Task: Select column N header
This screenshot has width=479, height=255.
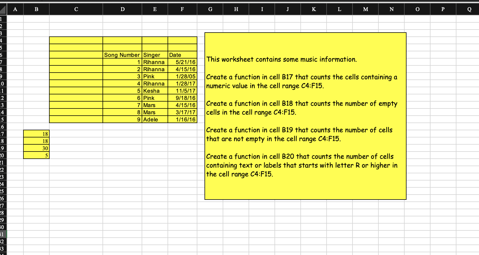Action: point(391,9)
